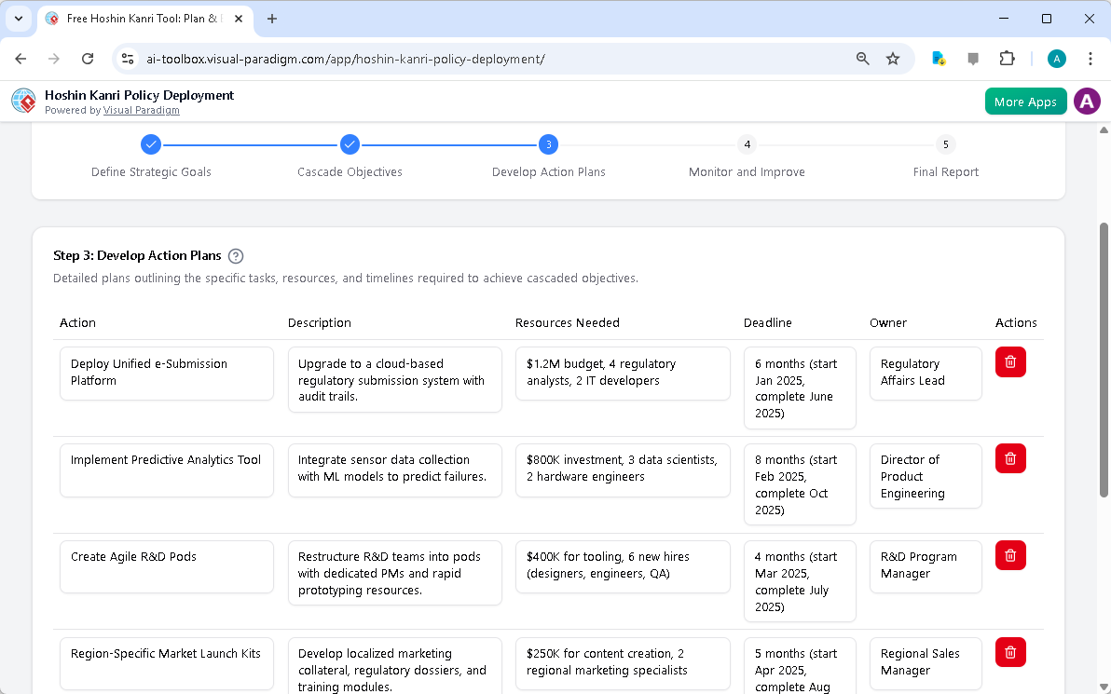This screenshot has width=1111, height=694.
Task: Open the app account avatar
Action: tap(1087, 101)
